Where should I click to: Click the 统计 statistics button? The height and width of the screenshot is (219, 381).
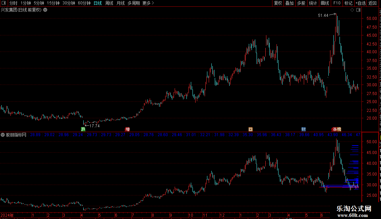(x=313, y=3)
